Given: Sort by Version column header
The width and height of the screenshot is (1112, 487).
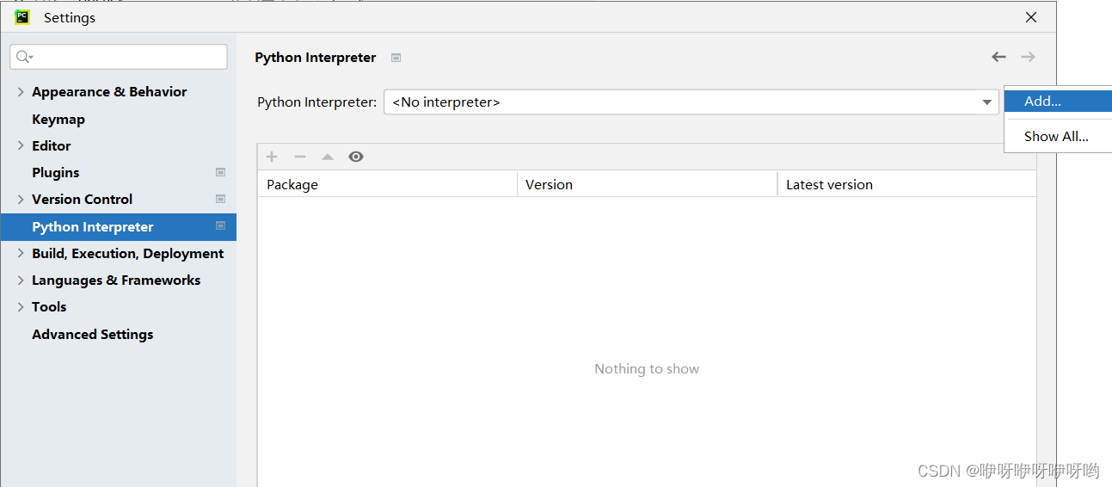Looking at the screenshot, I should (648, 184).
